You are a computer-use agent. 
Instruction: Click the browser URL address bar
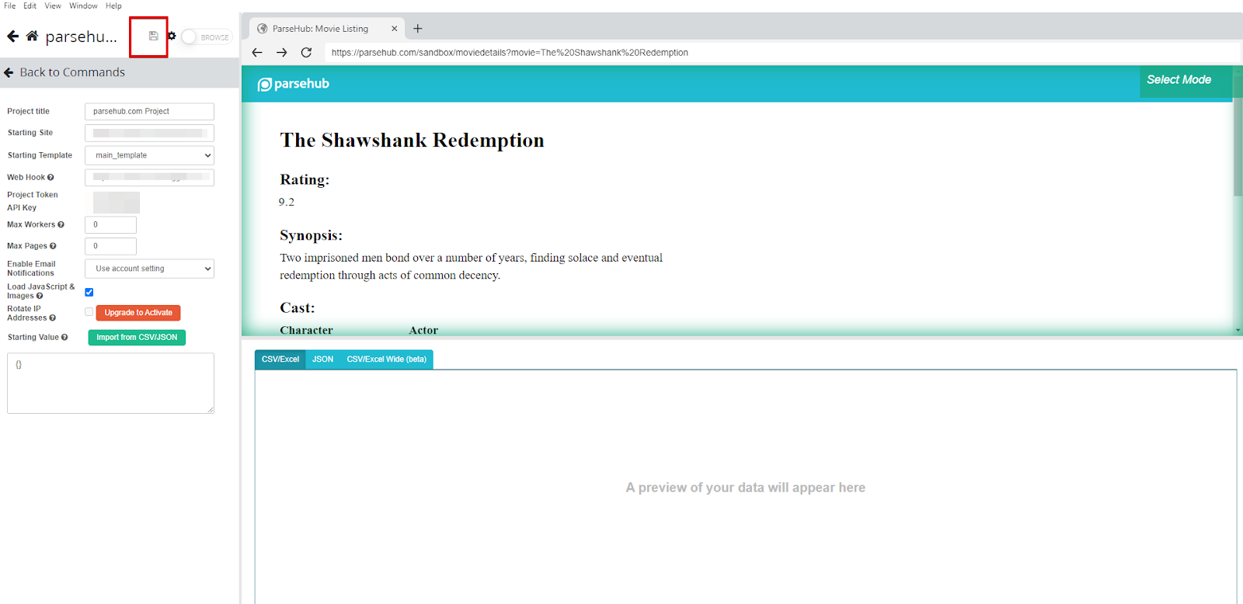(781, 53)
